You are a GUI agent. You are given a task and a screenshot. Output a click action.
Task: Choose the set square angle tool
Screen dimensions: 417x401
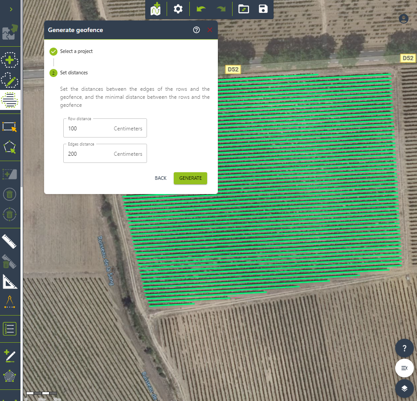pos(10,282)
